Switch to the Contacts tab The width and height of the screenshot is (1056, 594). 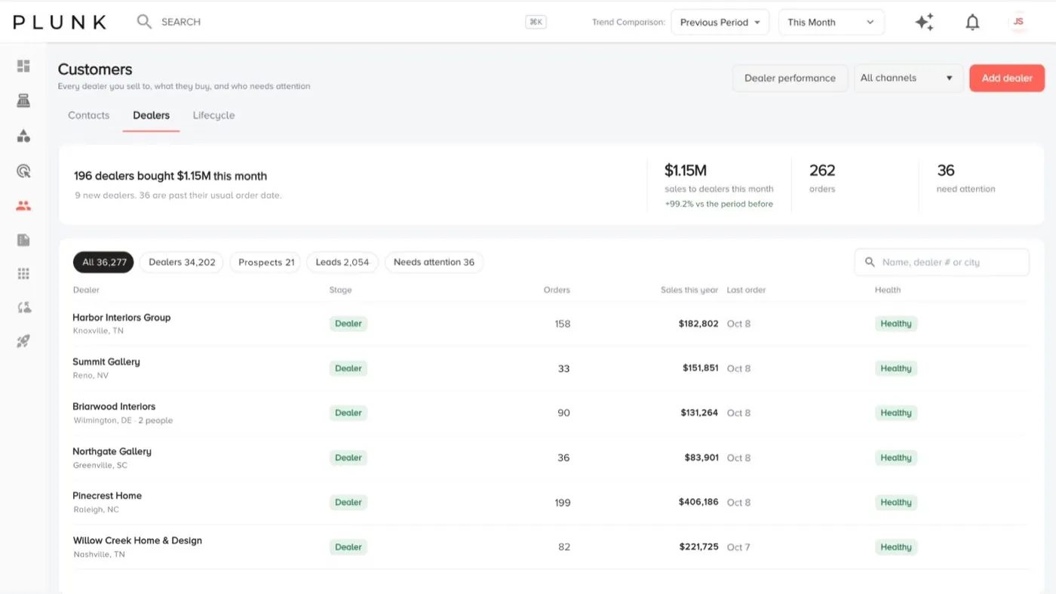89,115
